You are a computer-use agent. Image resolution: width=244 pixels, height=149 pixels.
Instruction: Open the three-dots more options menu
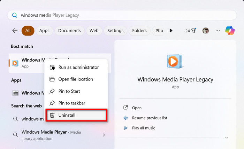point(218,31)
